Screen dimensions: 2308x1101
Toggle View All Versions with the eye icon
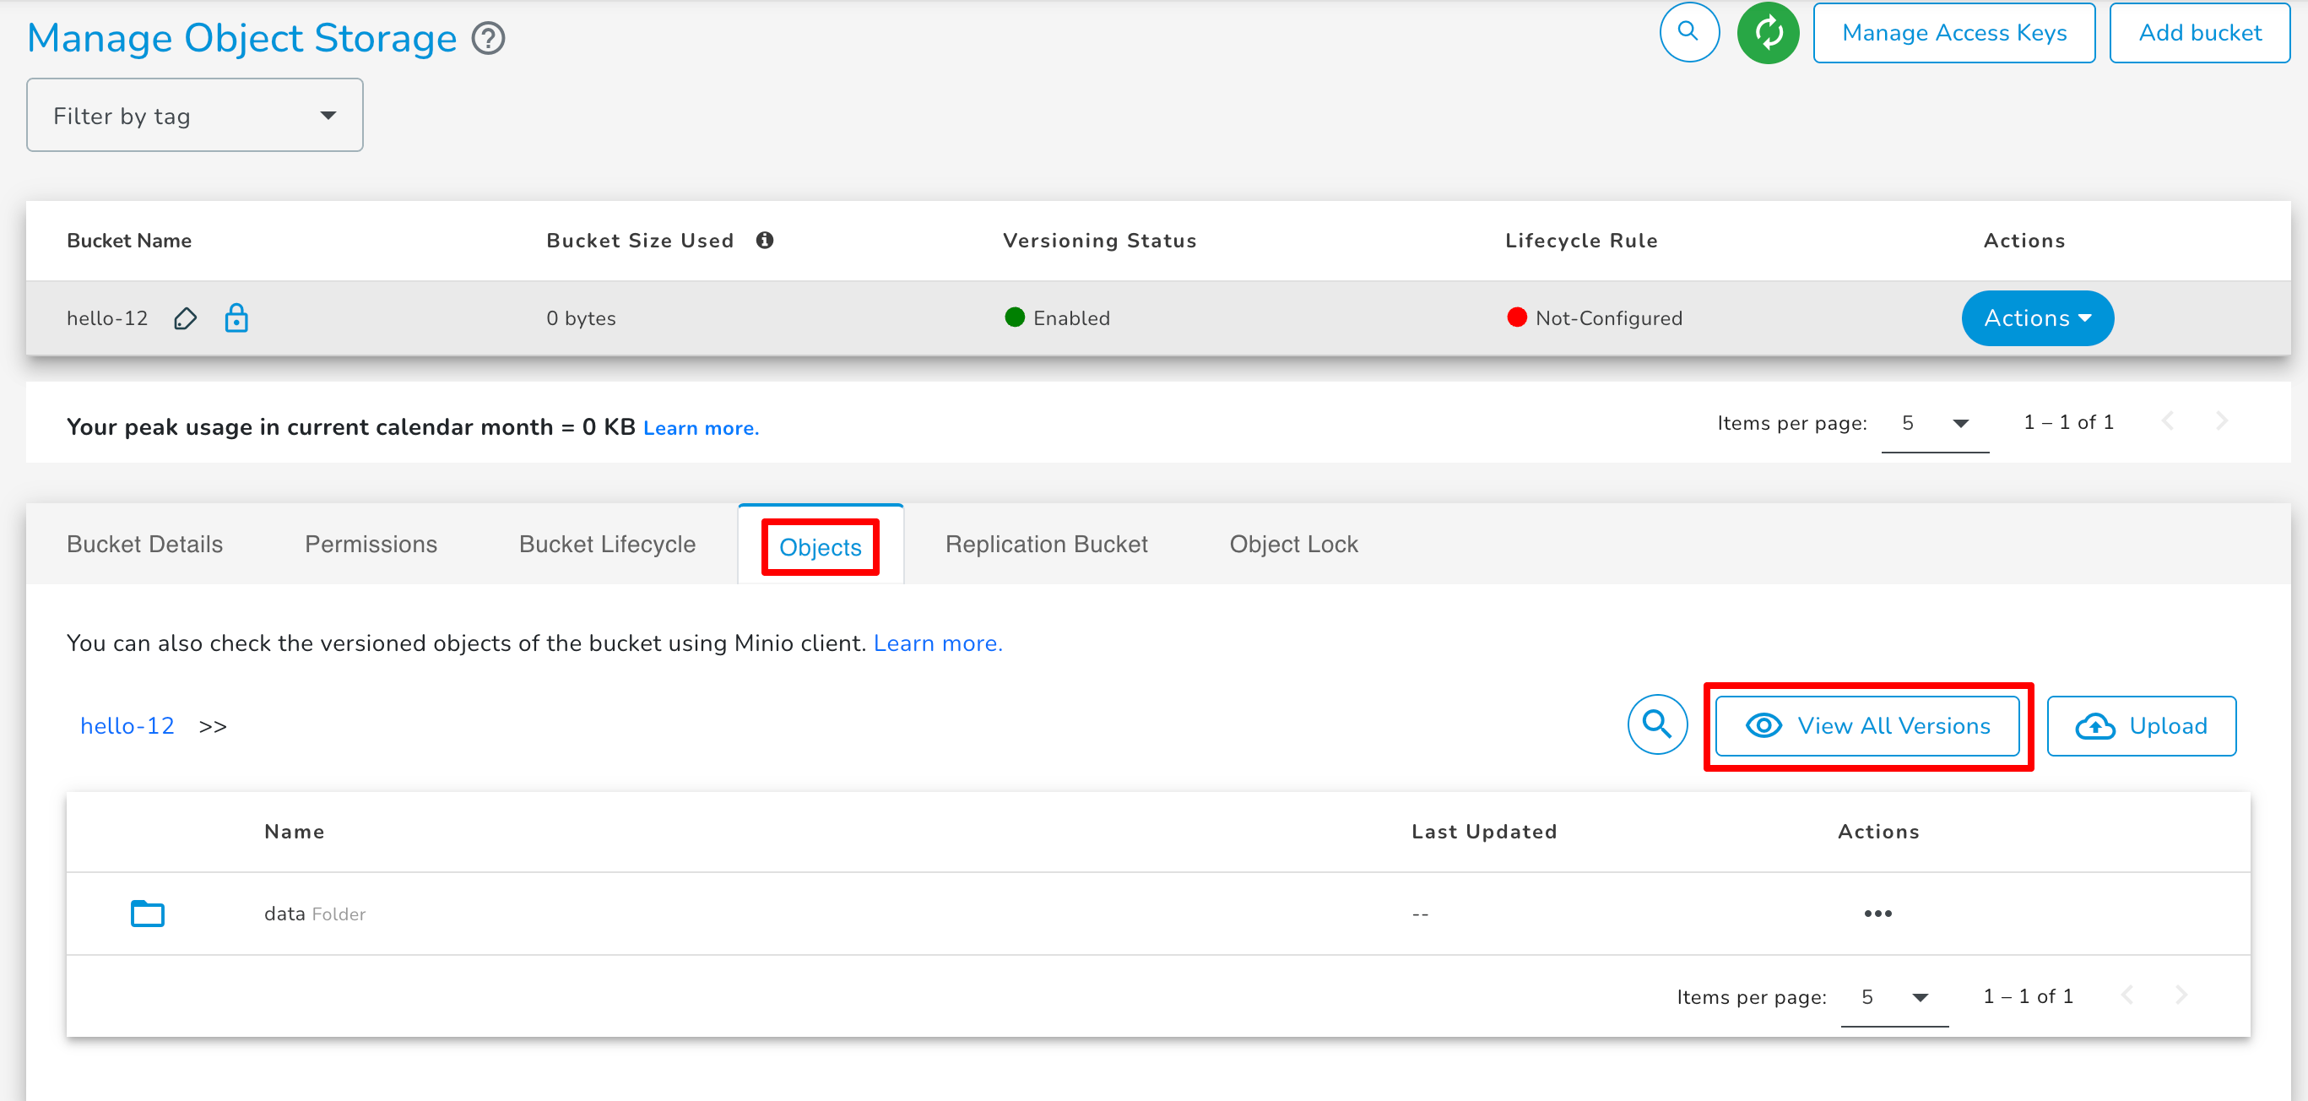(1763, 725)
